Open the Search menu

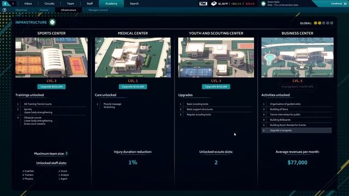[134, 4]
